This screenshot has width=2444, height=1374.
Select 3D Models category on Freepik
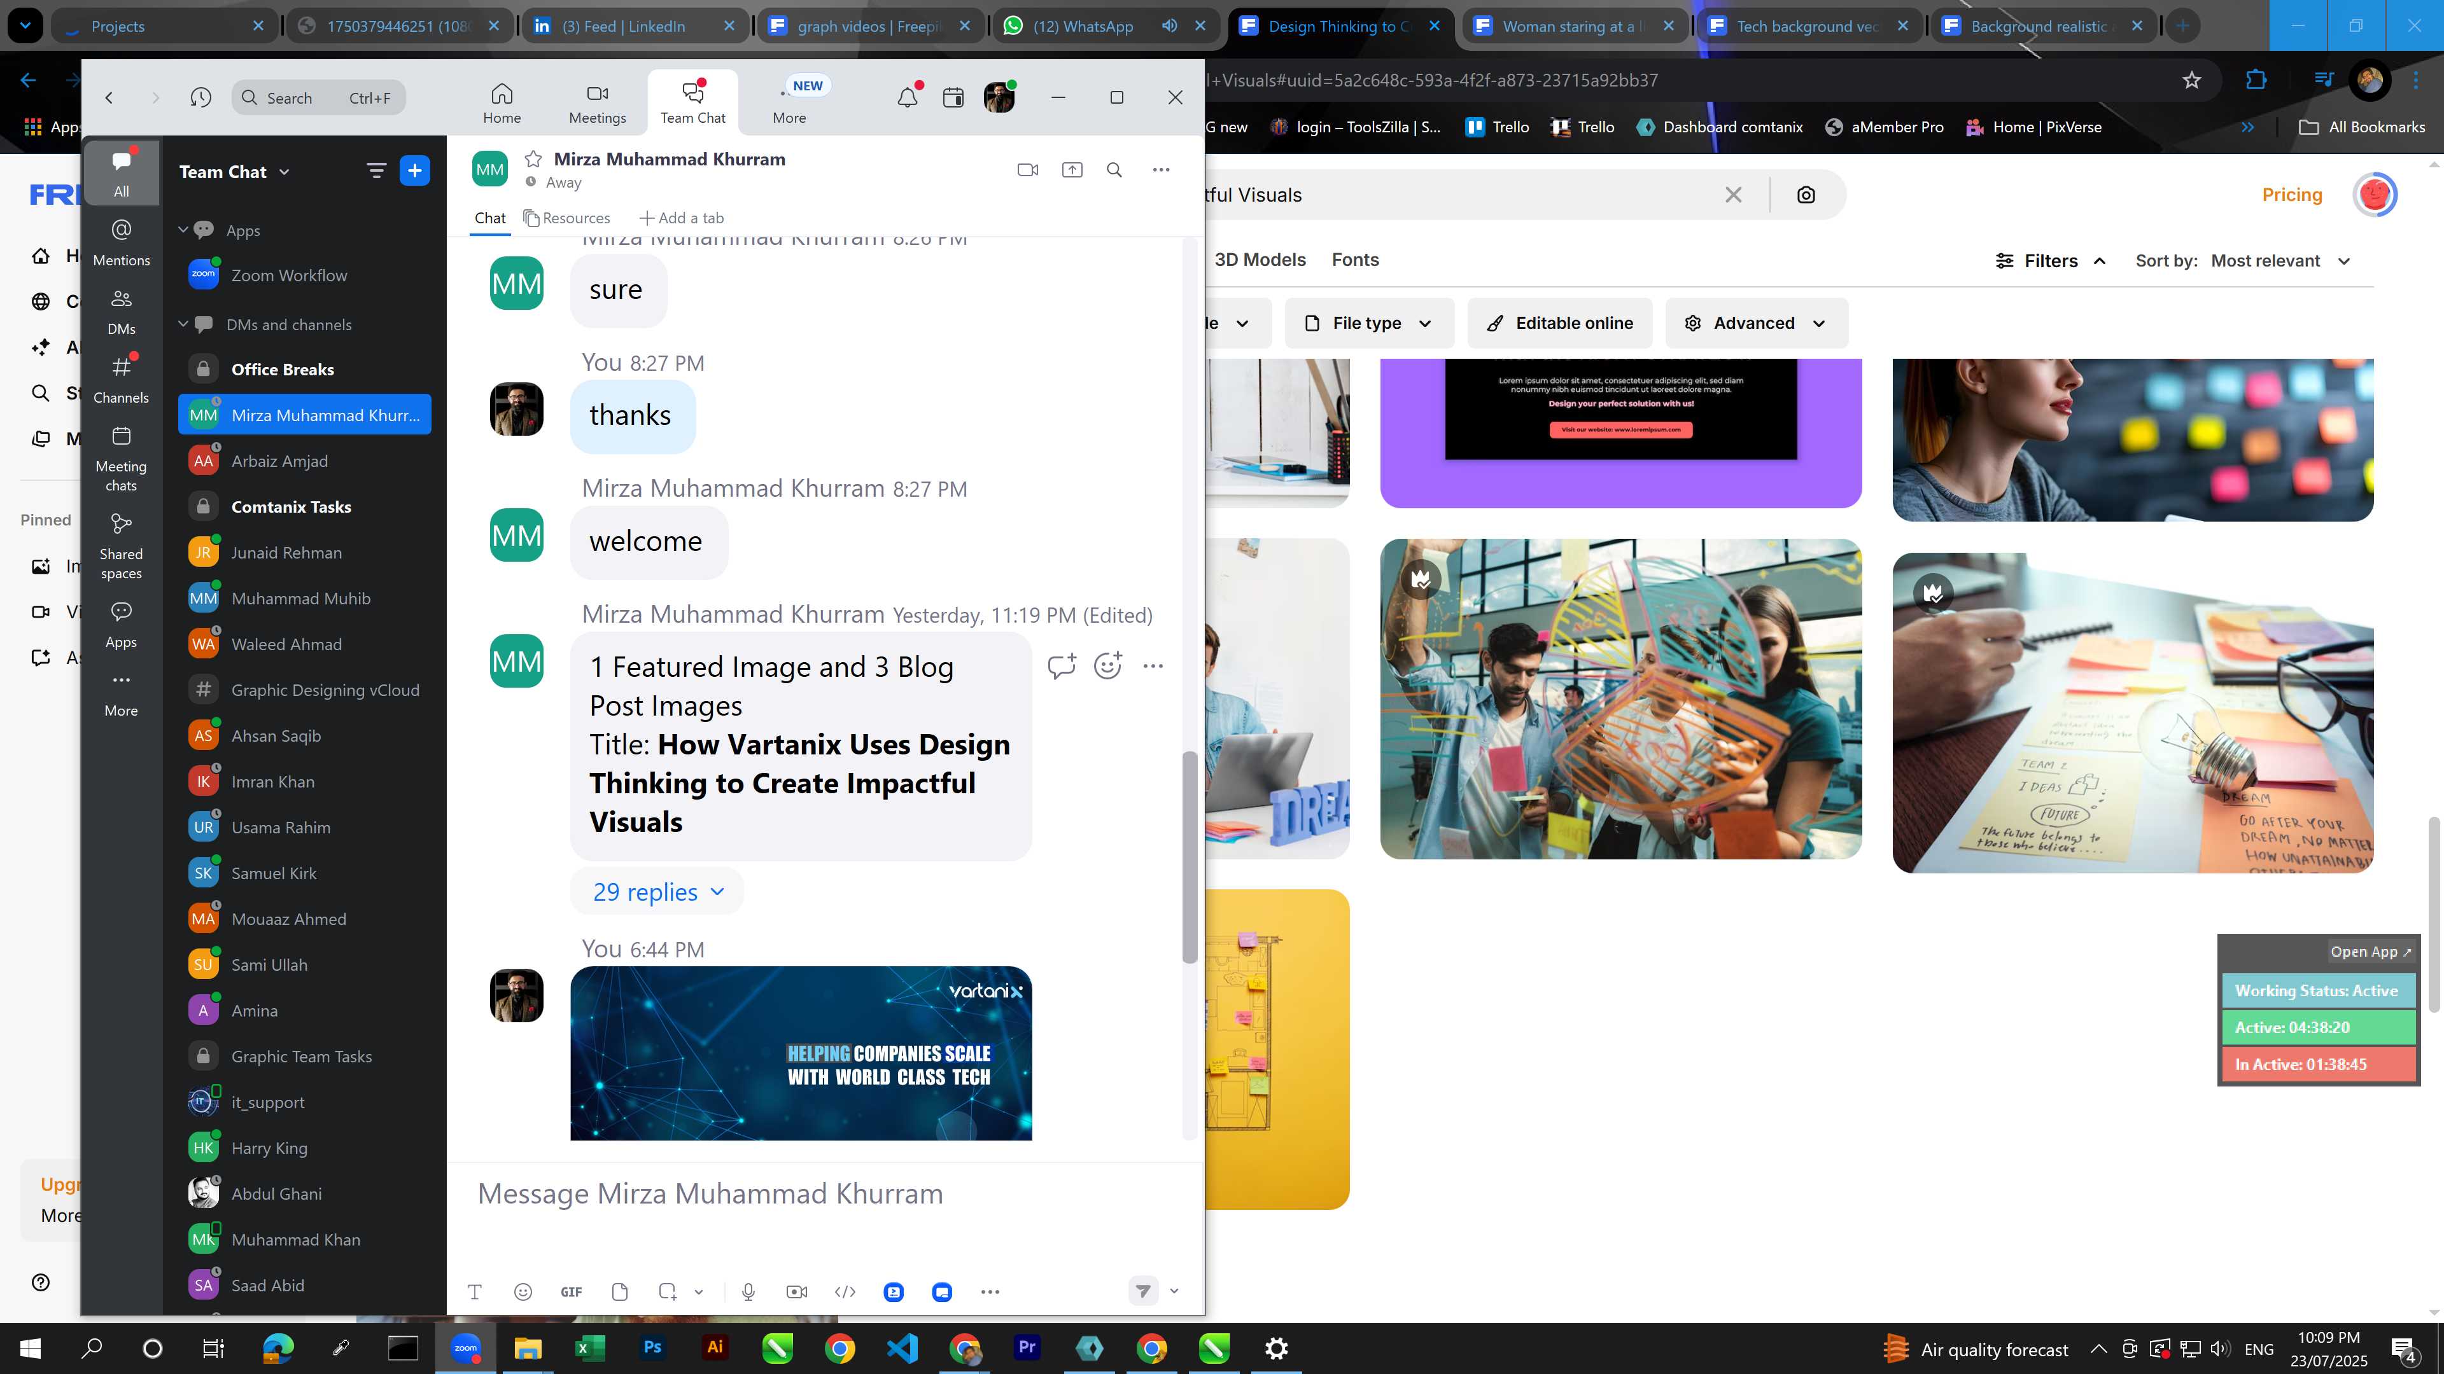1260,260
